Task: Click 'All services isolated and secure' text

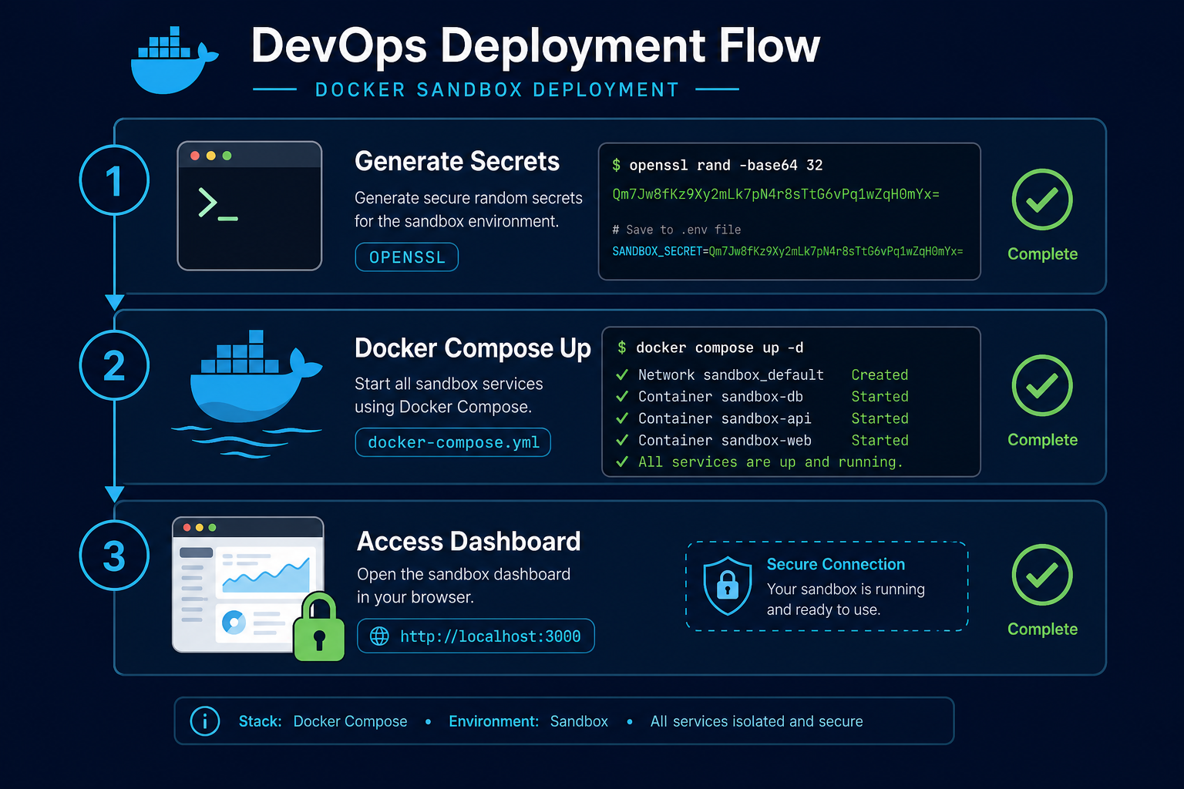Action: pyautogui.click(x=756, y=721)
